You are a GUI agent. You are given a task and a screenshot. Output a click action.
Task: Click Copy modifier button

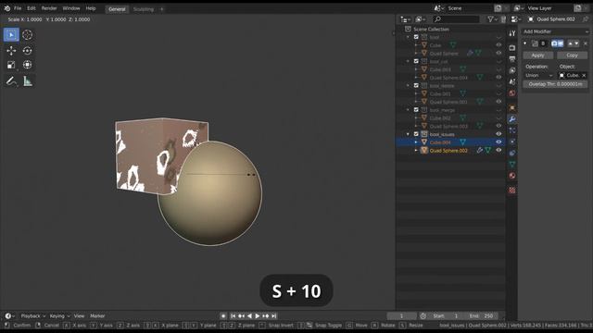click(x=572, y=55)
